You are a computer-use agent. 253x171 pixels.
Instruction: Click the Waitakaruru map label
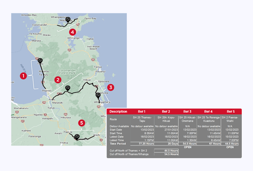(x=21, y=108)
